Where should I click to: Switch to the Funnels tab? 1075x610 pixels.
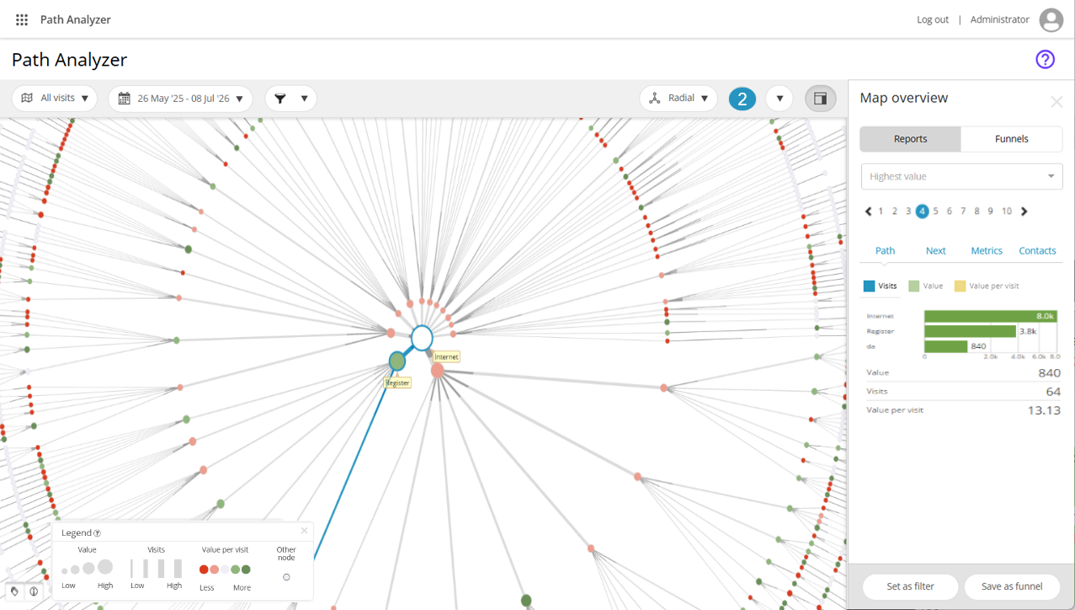[1012, 139]
